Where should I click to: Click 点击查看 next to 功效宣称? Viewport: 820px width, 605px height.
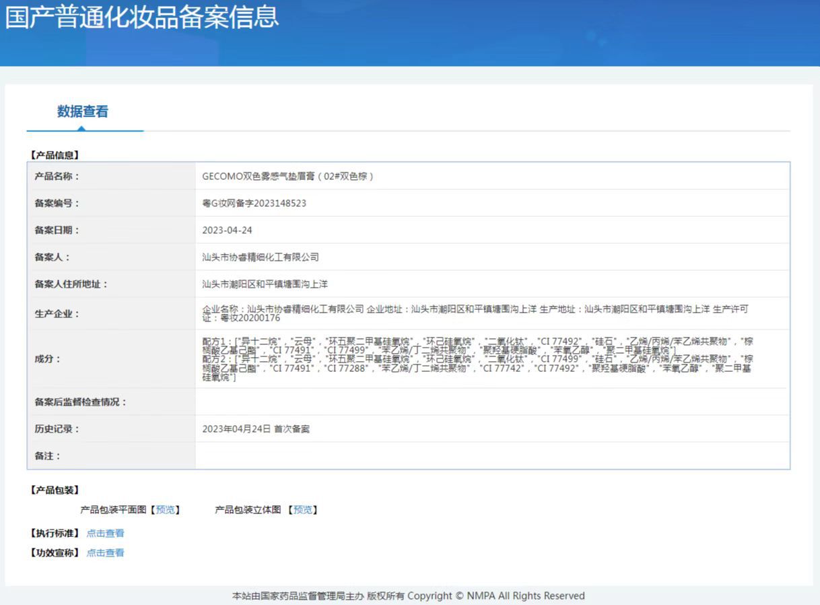tap(106, 552)
